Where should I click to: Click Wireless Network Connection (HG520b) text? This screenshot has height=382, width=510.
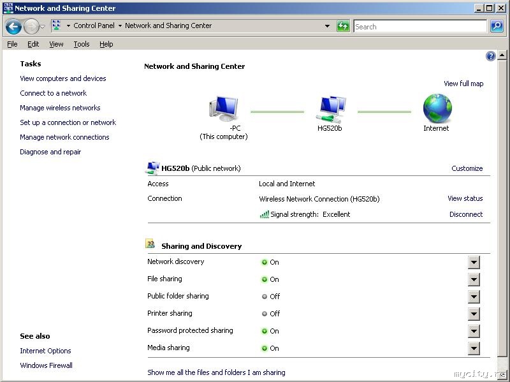[x=319, y=199]
